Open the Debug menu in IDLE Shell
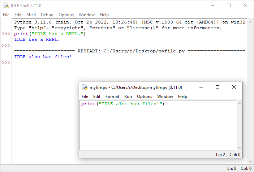Screen dimensions: 254x172 click(x=47, y=15)
